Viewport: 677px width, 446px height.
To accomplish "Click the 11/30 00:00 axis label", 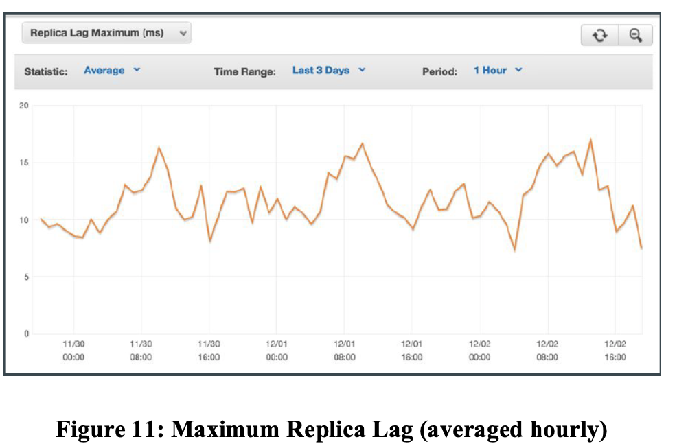I will click(73, 351).
